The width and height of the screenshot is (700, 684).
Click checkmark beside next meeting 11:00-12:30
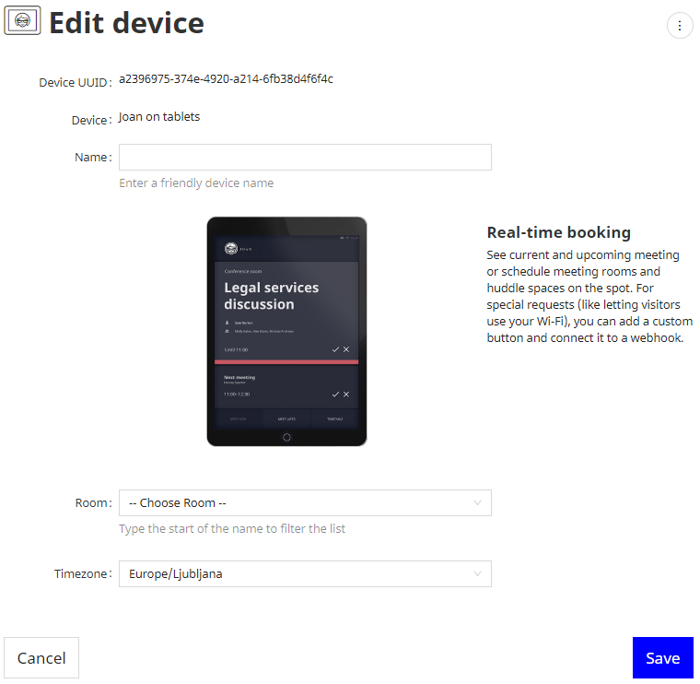[x=335, y=394]
